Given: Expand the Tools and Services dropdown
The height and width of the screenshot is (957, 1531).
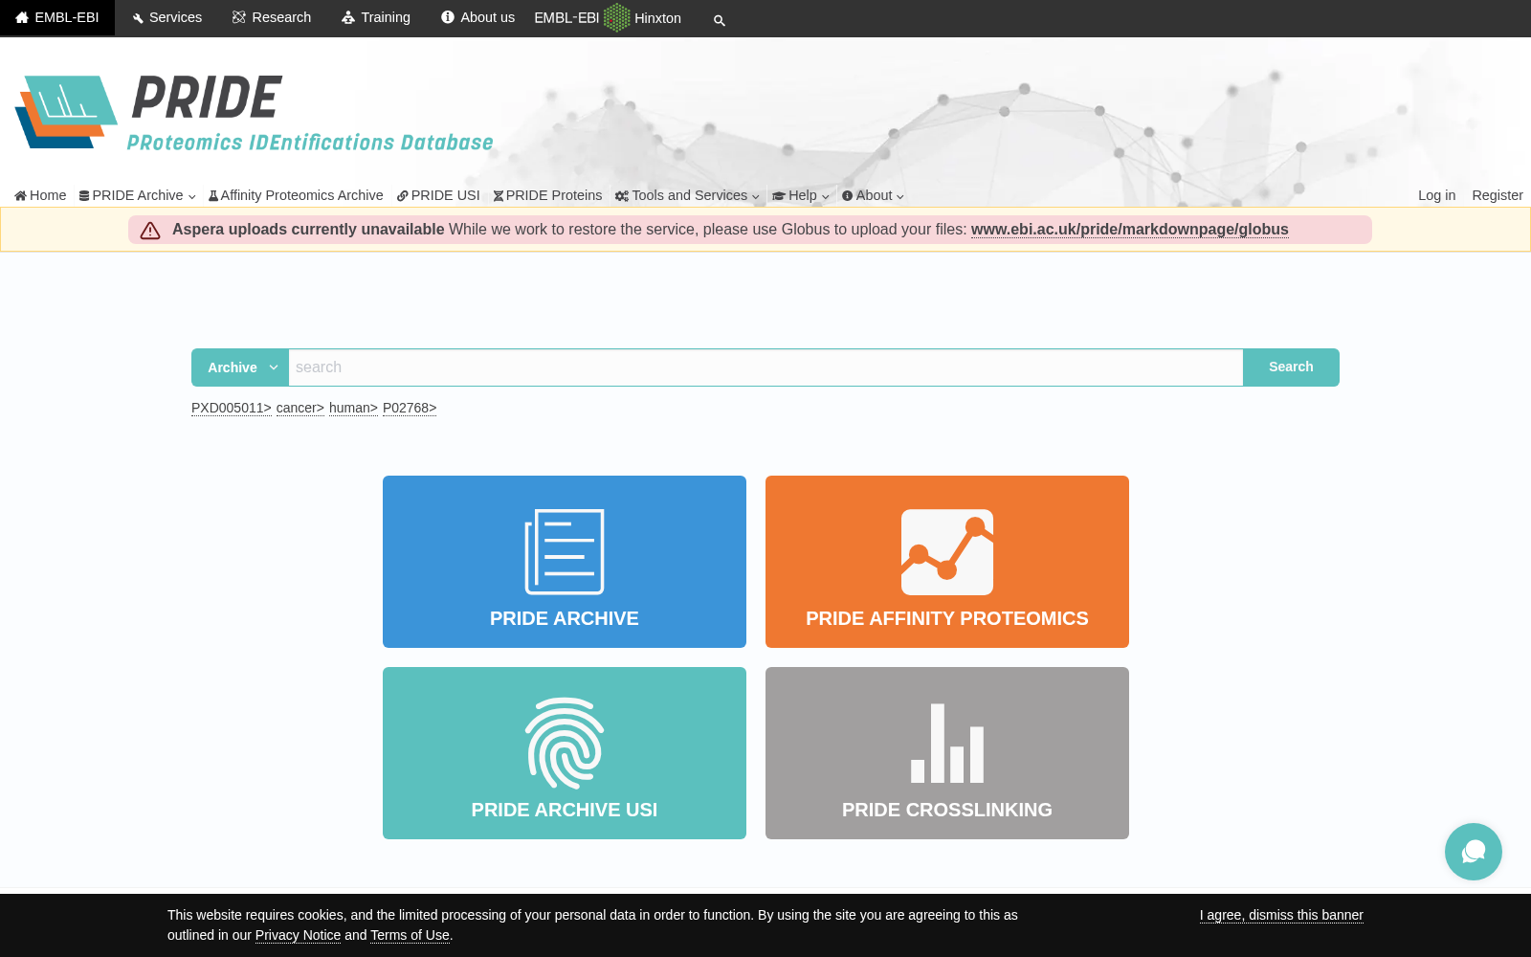Looking at the screenshot, I should coord(687,195).
